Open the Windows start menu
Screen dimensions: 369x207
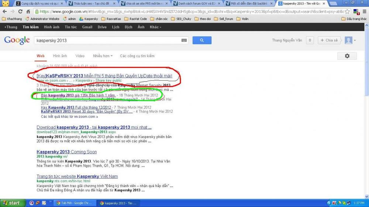click(x=13, y=203)
